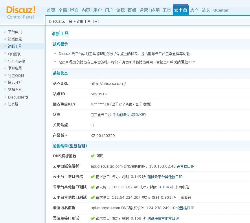Click the 可用 status text

100,156
